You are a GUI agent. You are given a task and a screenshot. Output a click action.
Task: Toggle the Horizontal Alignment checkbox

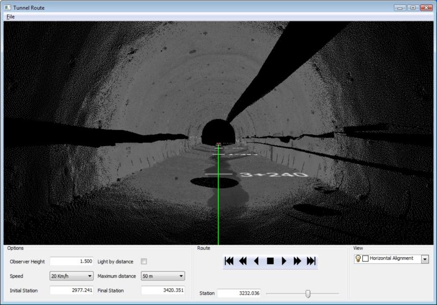click(365, 259)
